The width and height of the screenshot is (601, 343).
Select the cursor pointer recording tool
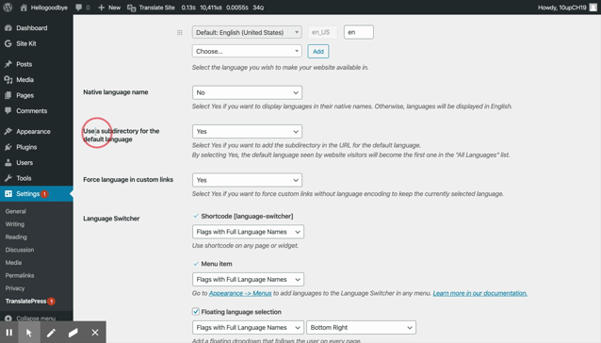pos(29,333)
